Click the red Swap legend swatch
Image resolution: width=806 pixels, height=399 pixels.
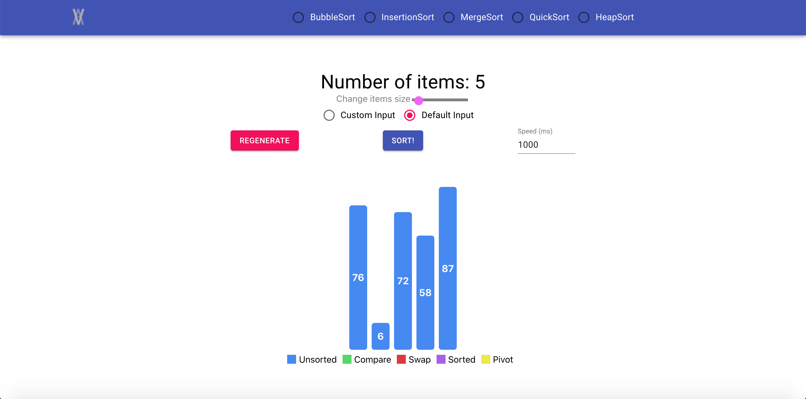coord(401,359)
